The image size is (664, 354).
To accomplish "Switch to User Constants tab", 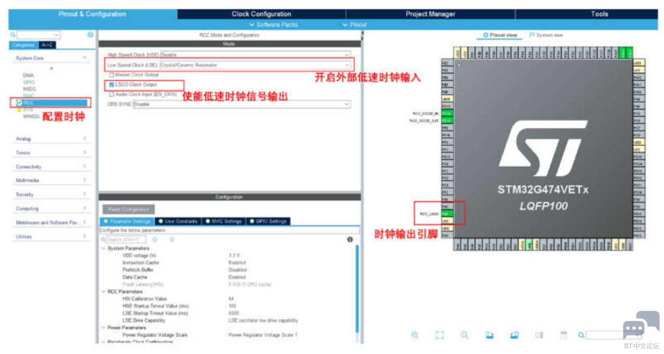I will click(178, 221).
